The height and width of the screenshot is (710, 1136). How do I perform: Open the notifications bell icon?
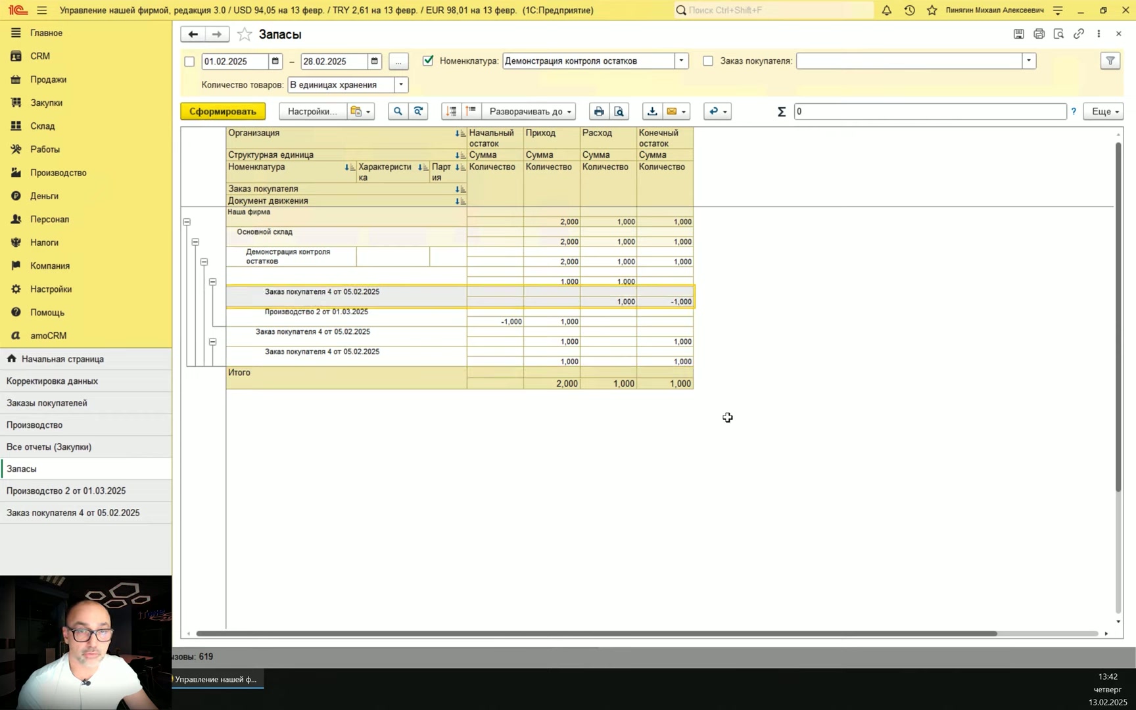click(886, 10)
